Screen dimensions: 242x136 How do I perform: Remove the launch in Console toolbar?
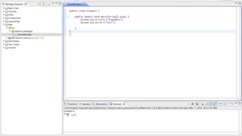[x=192, y=104]
